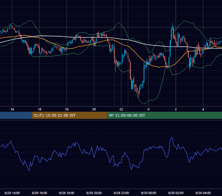Viewport: 222px width, 196px height.
Task: Click the '16' hour label on upper axis
Action: click(x=40, y=109)
